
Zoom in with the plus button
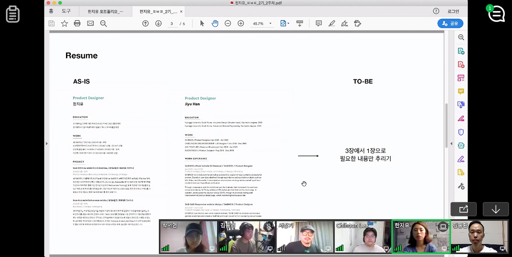(241, 24)
